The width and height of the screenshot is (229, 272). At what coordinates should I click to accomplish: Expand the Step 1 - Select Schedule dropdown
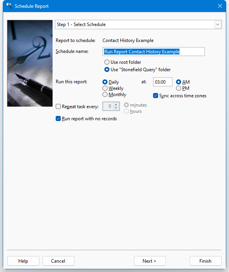coord(218,25)
